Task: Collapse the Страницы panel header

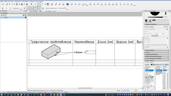Action: [x=13, y=13]
